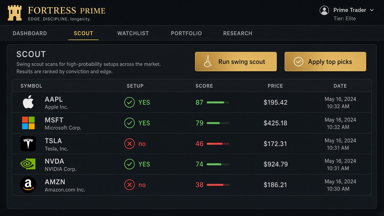The width and height of the screenshot is (384, 216).
Task: Click the score value 79
Action: tap(199, 123)
